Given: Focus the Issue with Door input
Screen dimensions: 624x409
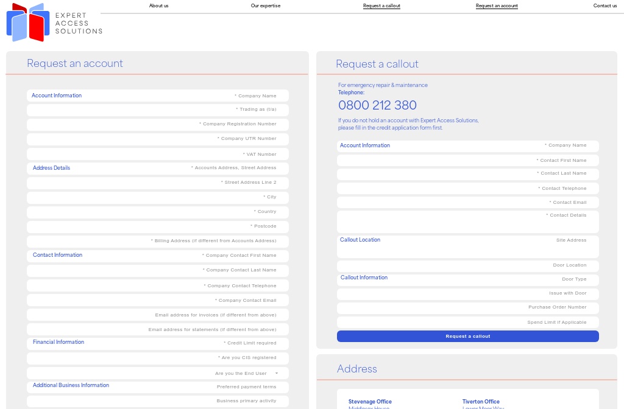Looking at the screenshot, I should pos(467,293).
